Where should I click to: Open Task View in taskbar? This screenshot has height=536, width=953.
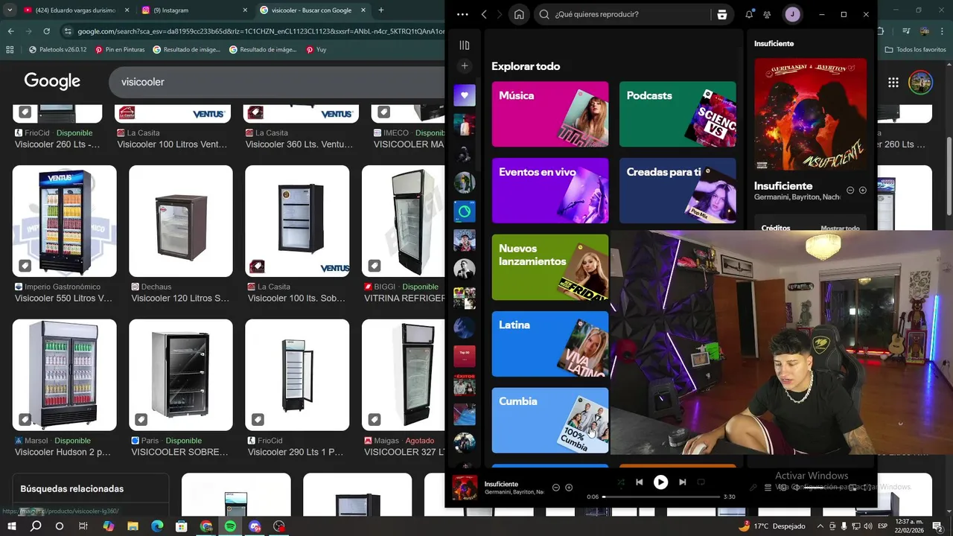tap(83, 526)
